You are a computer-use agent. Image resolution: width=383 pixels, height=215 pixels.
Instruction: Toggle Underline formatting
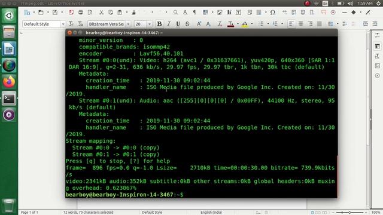pyautogui.click(x=178, y=24)
